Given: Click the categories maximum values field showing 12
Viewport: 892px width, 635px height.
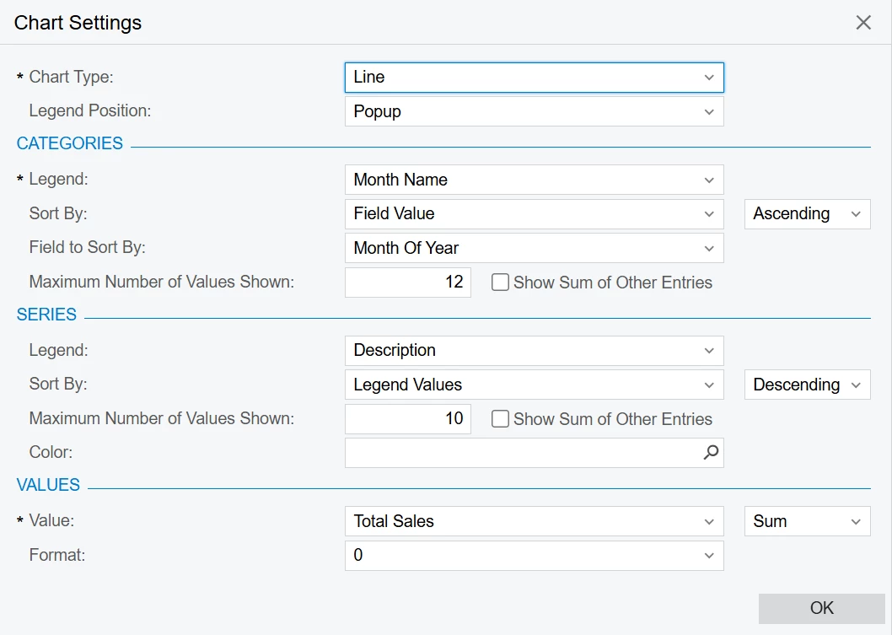Looking at the screenshot, I should pyautogui.click(x=407, y=283).
